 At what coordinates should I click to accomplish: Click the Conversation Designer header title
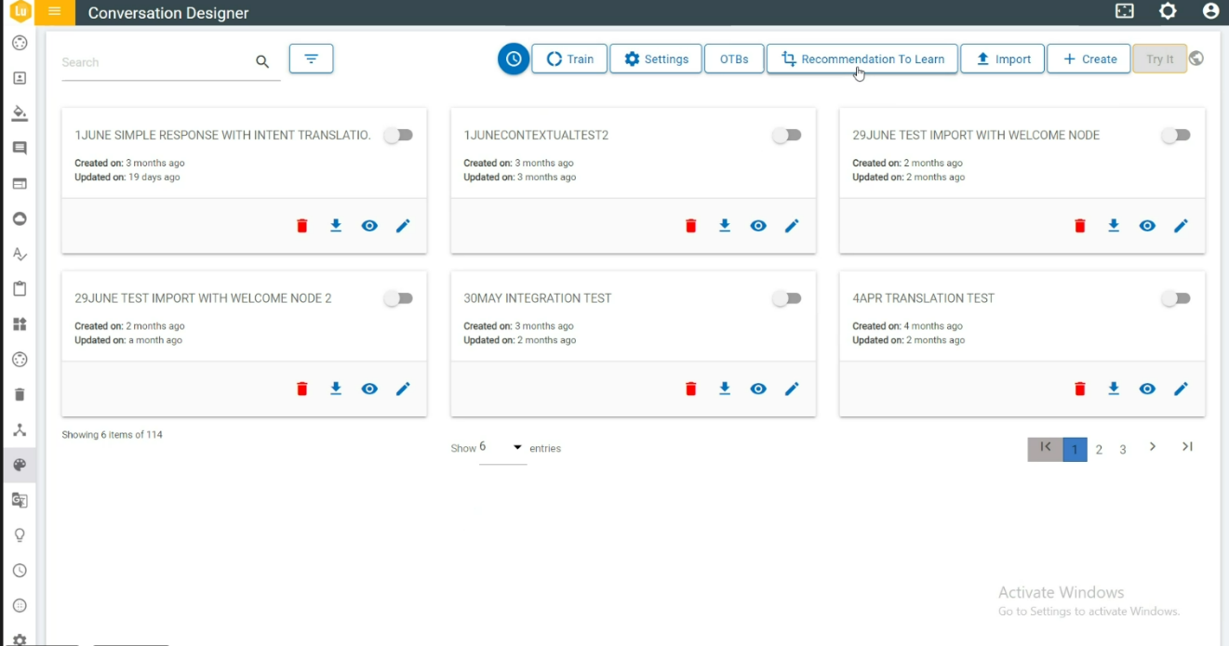coord(168,13)
